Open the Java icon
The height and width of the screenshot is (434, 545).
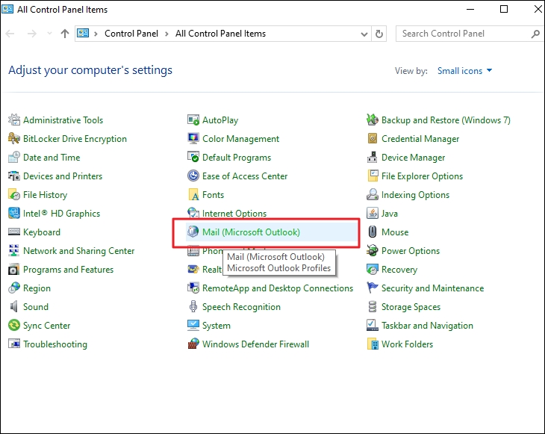click(373, 214)
